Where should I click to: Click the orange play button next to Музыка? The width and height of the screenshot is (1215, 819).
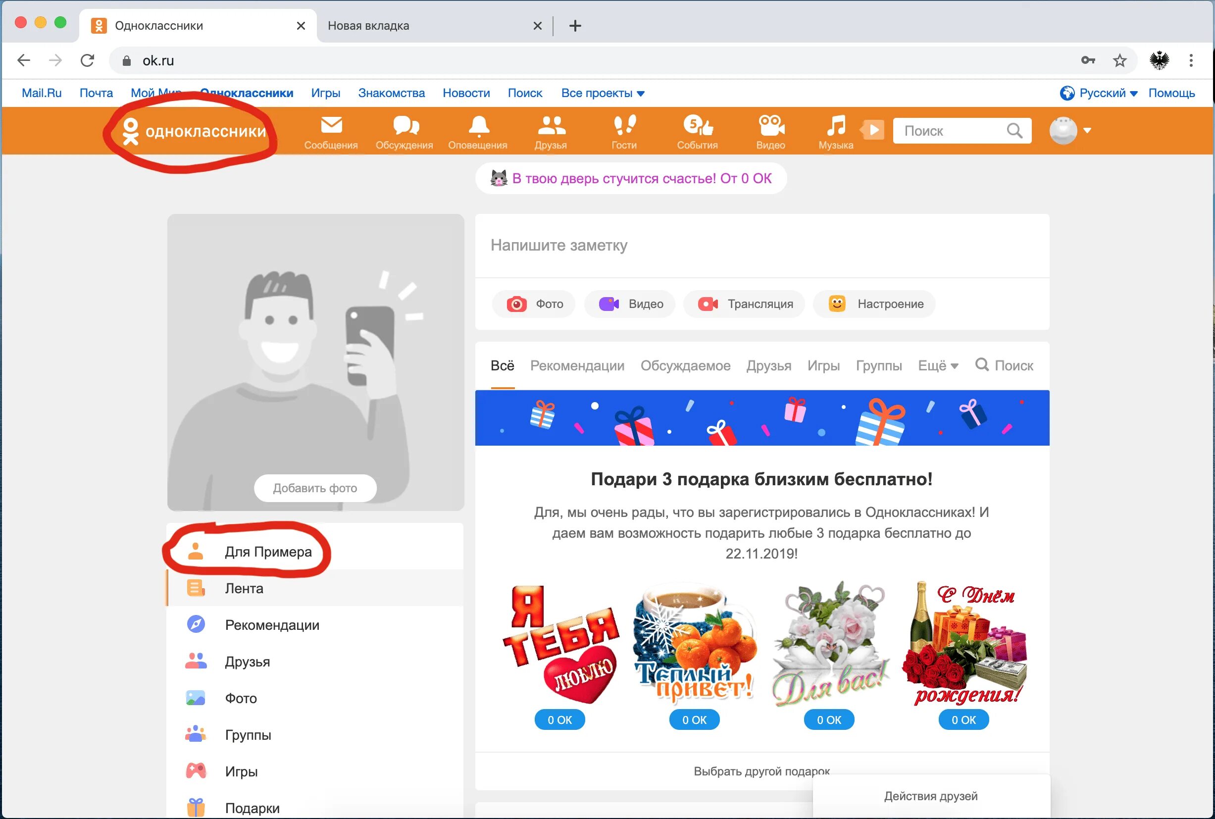tap(873, 130)
